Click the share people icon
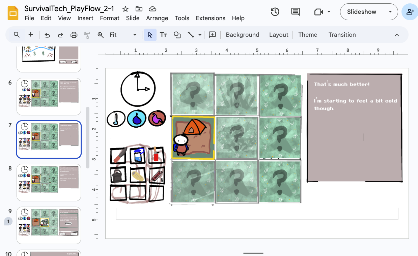Image resolution: width=418 pixels, height=256 pixels. [x=410, y=12]
